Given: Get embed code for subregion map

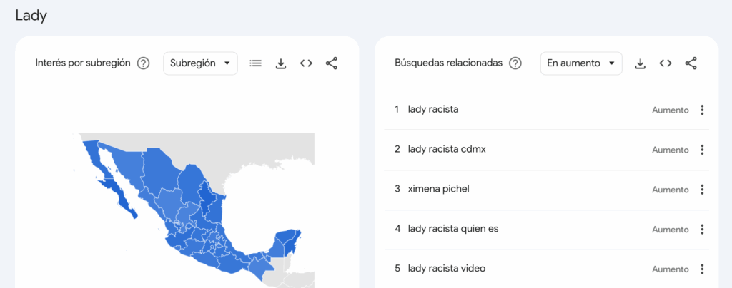Looking at the screenshot, I should pyautogui.click(x=306, y=63).
